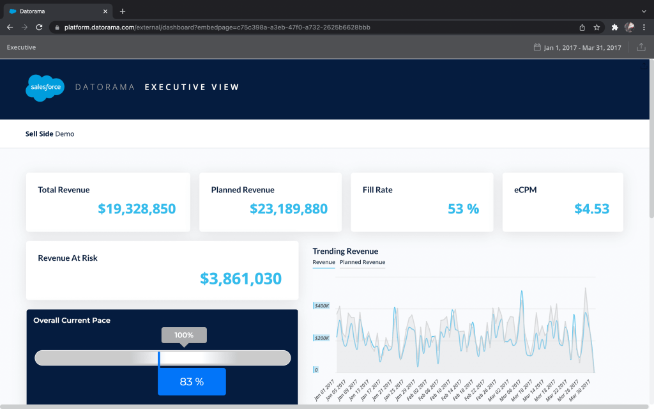Select the Planned Revenue value $23,189,880
Viewport: 654px width, 409px height.
coord(289,209)
